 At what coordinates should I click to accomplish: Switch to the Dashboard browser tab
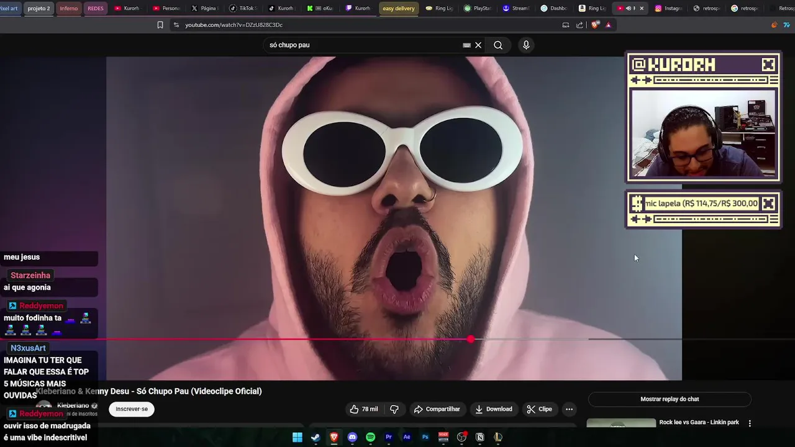click(555, 9)
